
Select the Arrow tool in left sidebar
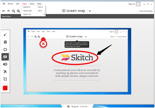[5, 35]
